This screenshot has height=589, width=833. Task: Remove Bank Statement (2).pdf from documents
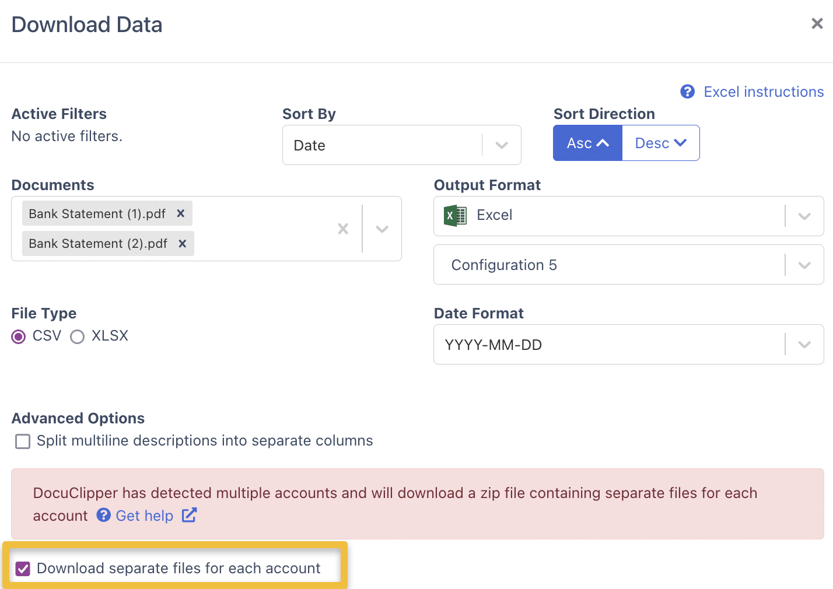(183, 243)
